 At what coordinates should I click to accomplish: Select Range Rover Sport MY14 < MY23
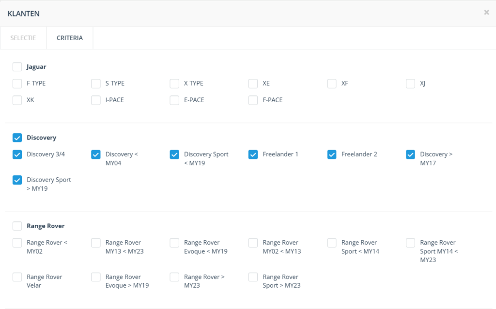410,243
